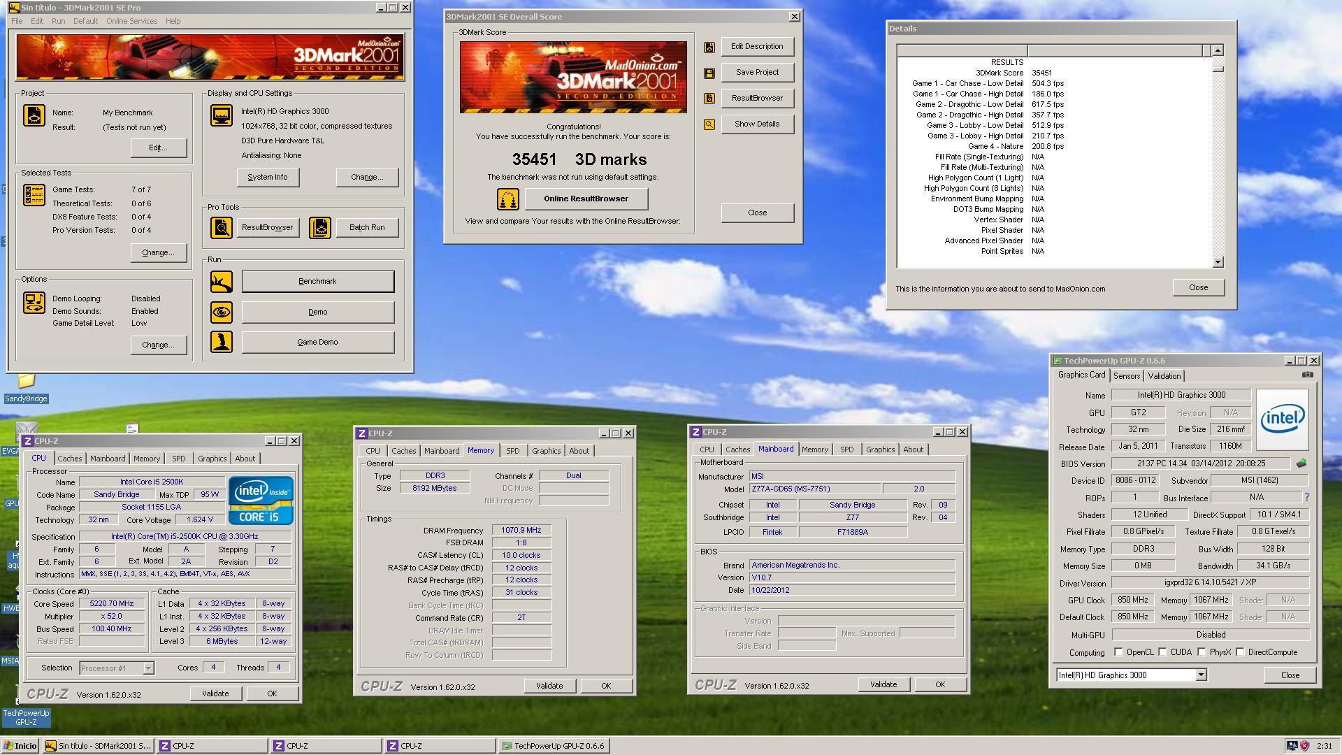Click the Details list scroll up arrow

coord(1218,50)
